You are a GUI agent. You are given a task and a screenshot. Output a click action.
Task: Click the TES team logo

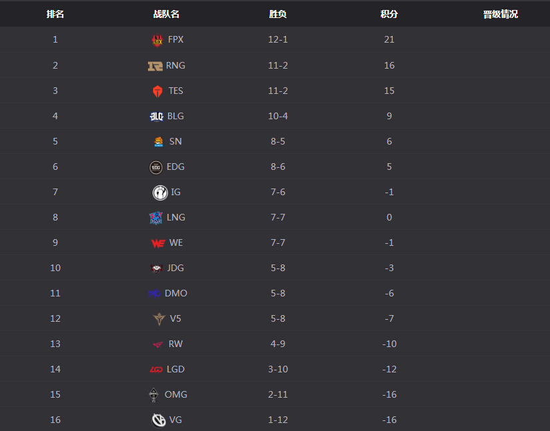click(x=157, y=91)
